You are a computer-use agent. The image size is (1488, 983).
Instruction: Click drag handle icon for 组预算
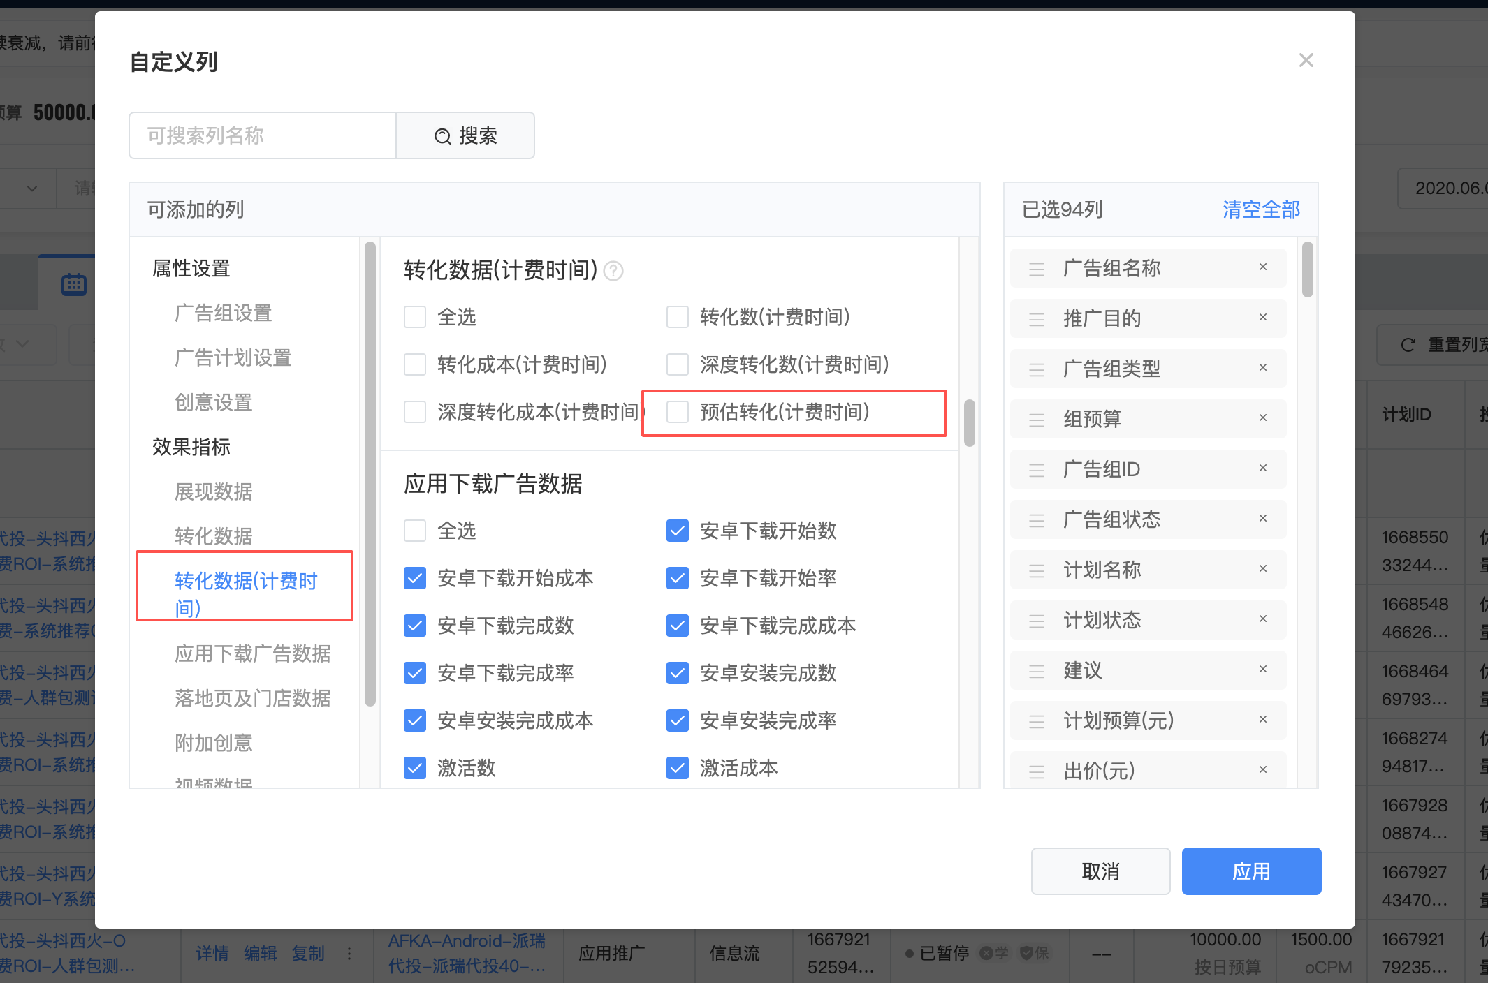[1037, 420]
